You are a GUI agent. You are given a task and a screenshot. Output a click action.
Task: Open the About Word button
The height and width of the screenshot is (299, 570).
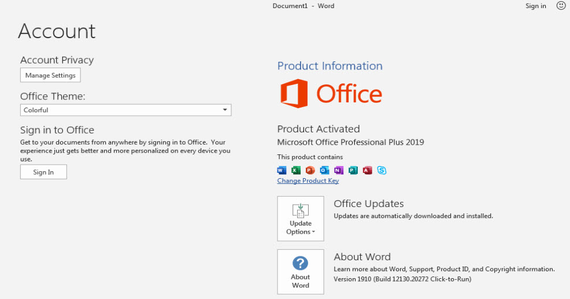(x=301, y=272)
